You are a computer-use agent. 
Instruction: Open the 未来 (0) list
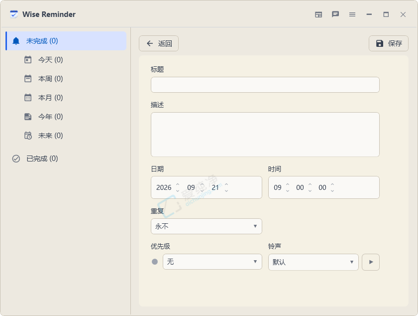(66, 136)
